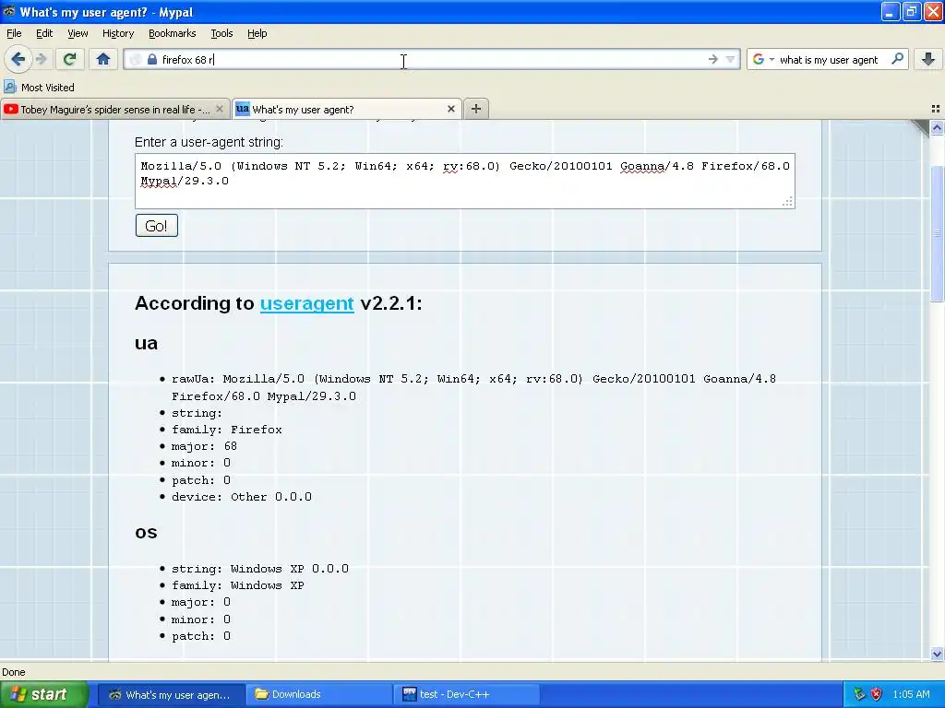This screenshot has width=945, height=708.
Task: Follow the useragent link
Action: (x=306, y=302)
